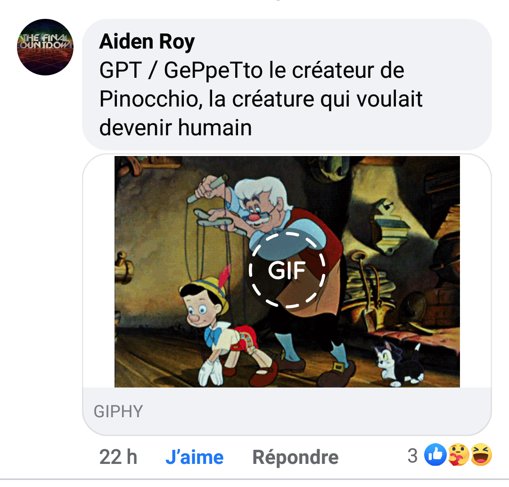
Task: Open The Final Countdown profile picture
Action: pos(45,47)
